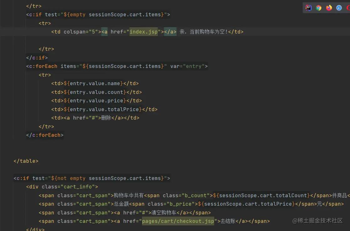Click the td colspan="5" tag

pos(76,32)
